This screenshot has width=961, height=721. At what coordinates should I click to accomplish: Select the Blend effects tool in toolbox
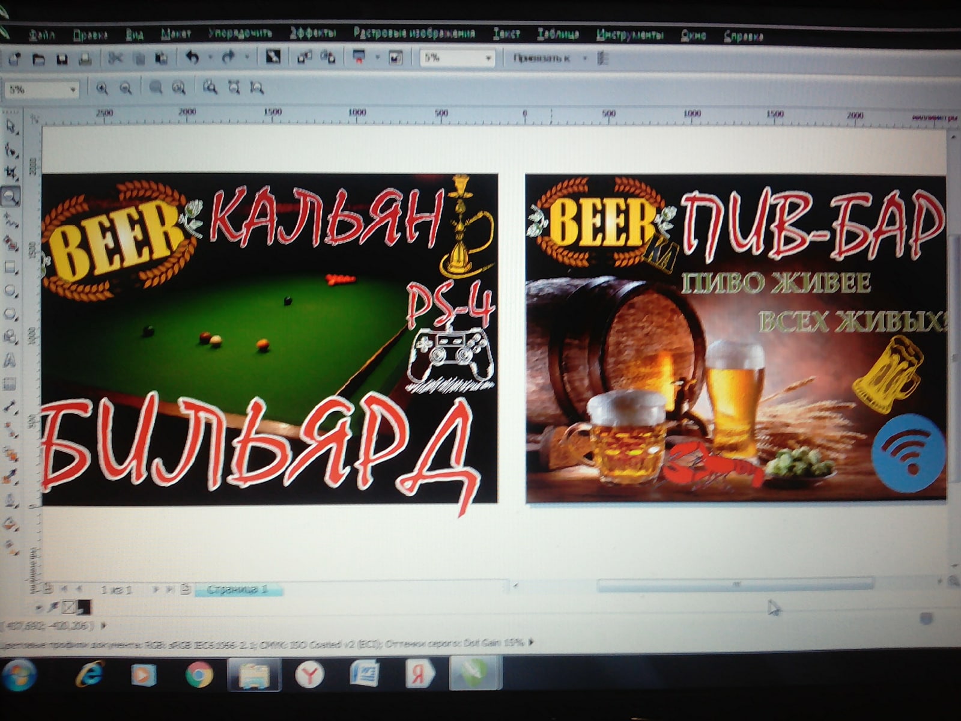[x=11, y=454]
